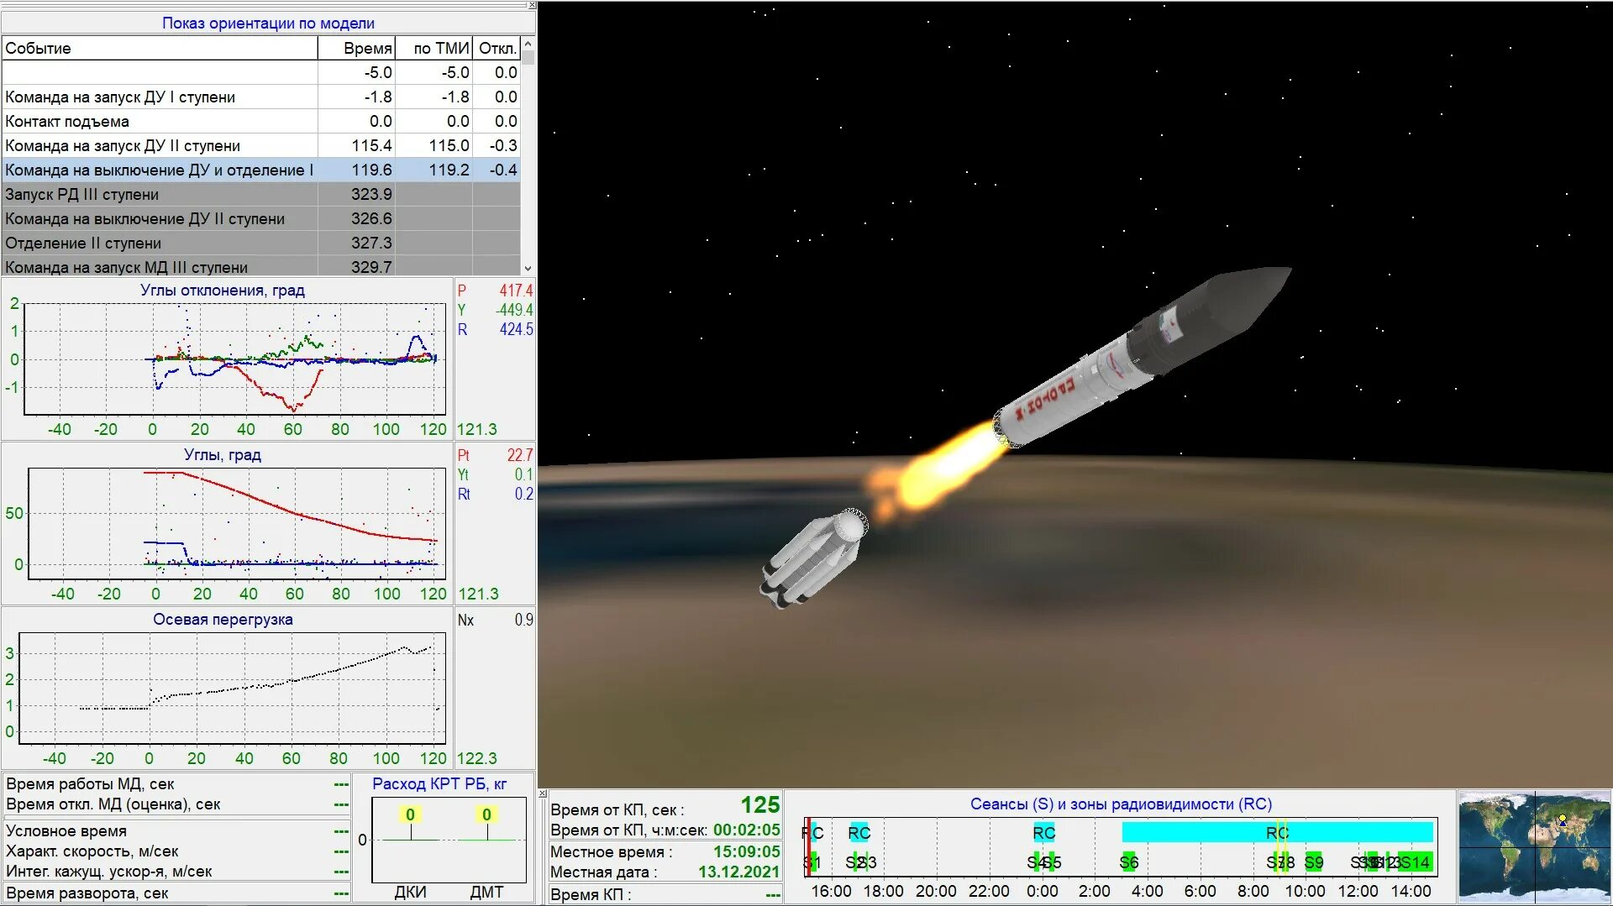Image resolution: width=1613 pixels, height=906 pixels.
Task: Click the 323.9 time cell
Action: click(356, 194)
